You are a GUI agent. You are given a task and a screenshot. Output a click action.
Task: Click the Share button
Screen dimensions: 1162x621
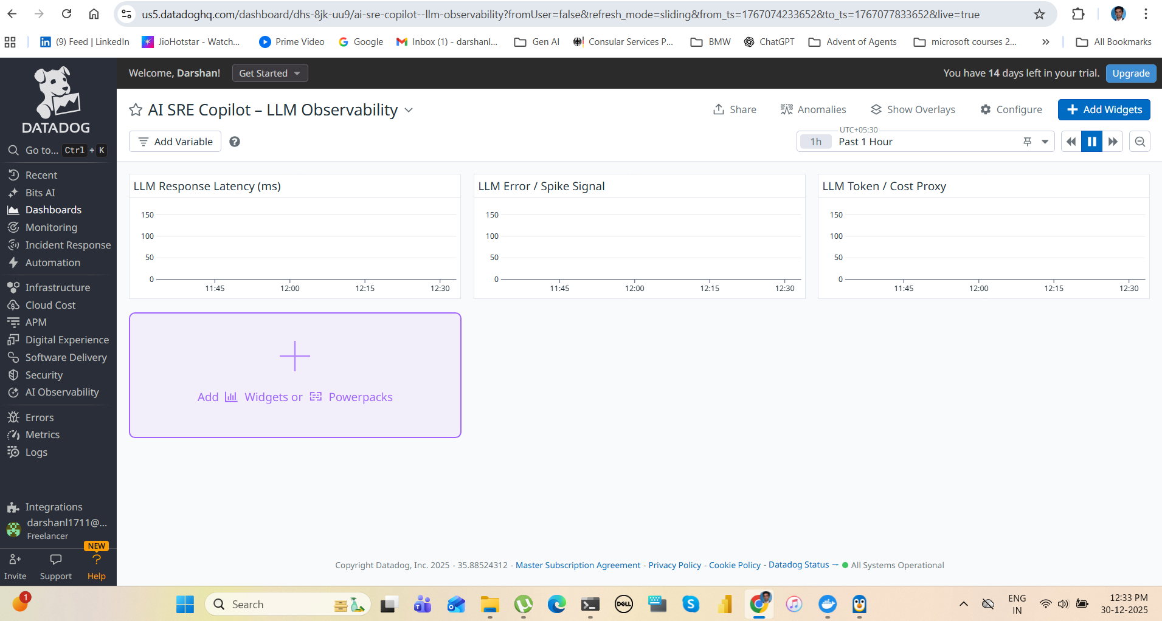point(735,109)
